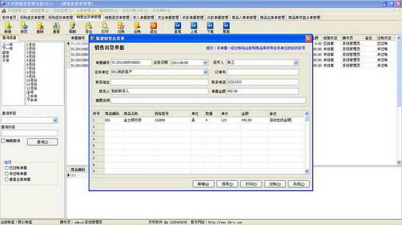The image size is (402, 225).
Task: Click the 保存(S) button in dialog
Action: (227, 184)
